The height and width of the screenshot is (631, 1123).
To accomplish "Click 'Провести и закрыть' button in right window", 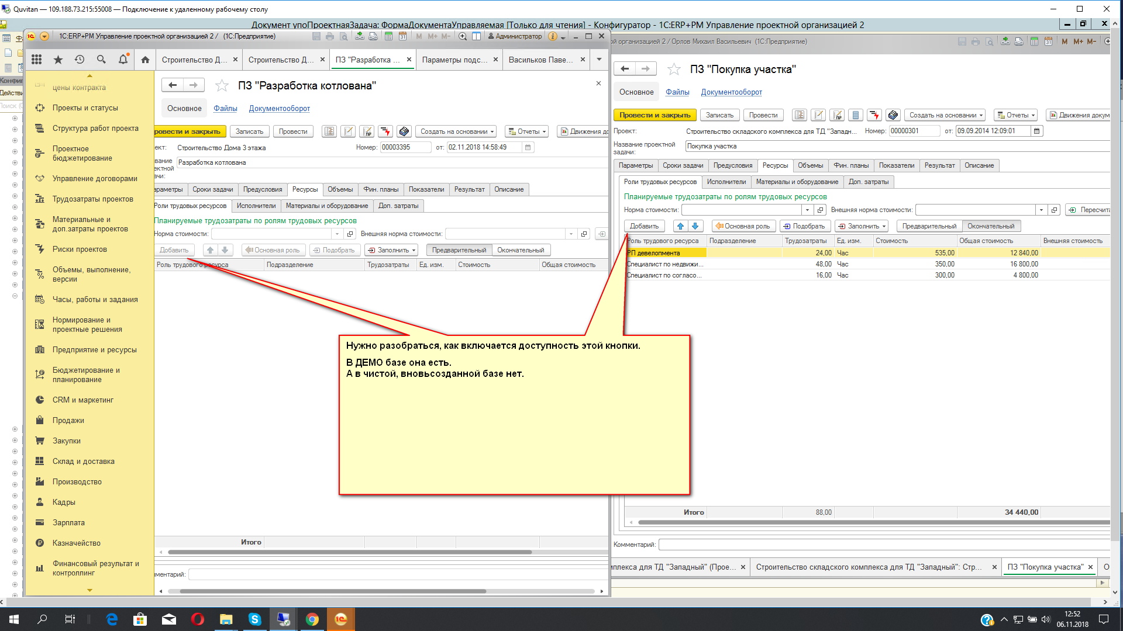I will click(x=654, y=115).
